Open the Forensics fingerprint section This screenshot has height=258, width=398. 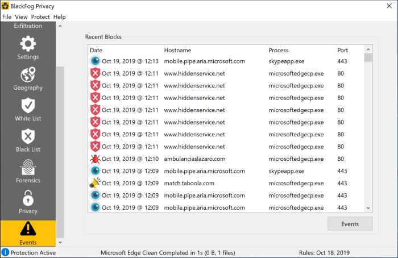coord(28,171)
